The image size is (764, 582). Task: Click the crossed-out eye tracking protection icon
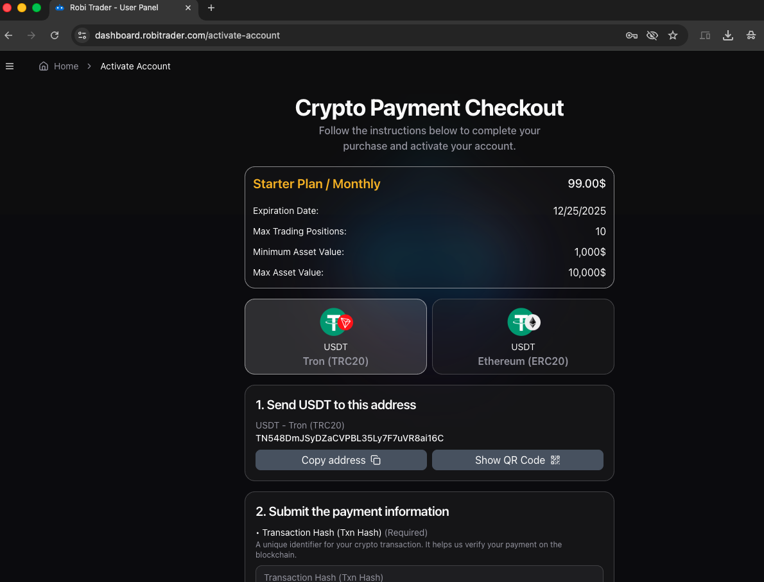tap(652, 35)
